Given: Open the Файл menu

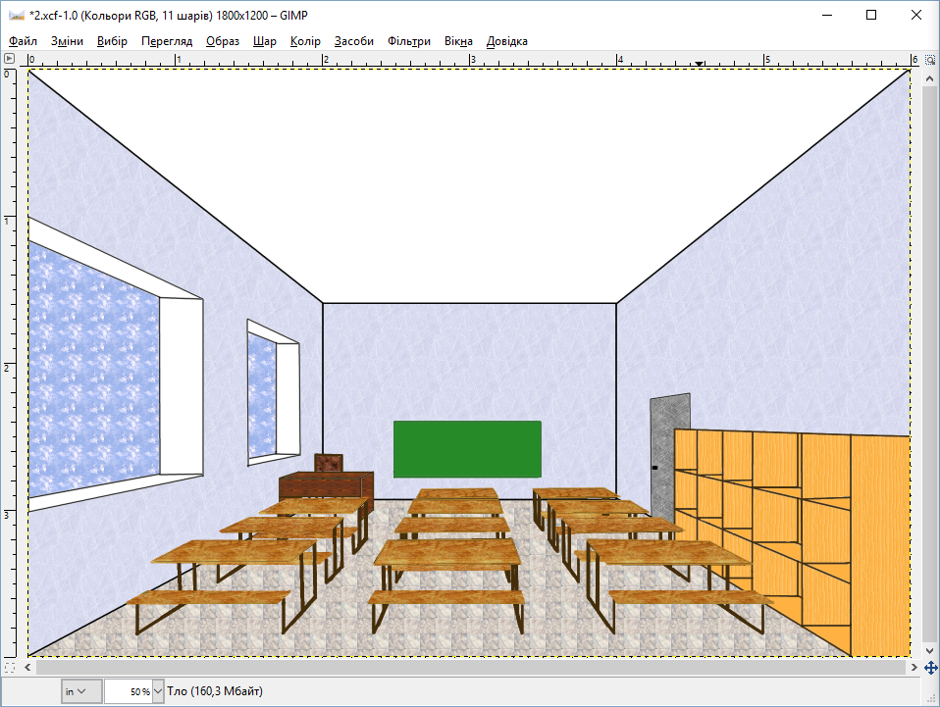Looking at the screenshot, I should pos(23,41).
